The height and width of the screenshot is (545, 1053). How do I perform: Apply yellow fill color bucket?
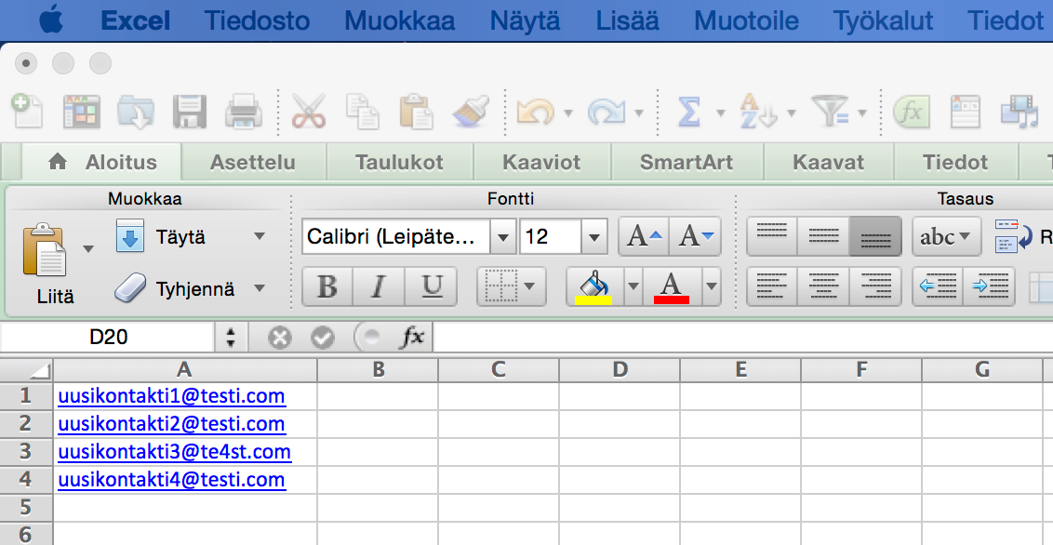tap(594, 286)
